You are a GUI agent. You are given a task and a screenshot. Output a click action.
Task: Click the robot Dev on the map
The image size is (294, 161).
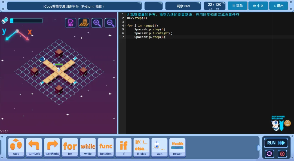[x=59, y=69]
